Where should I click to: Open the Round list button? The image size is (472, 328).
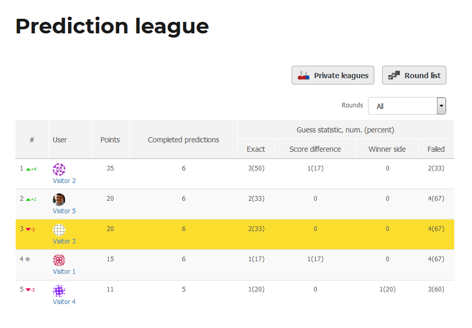click(x=414, y=76)
